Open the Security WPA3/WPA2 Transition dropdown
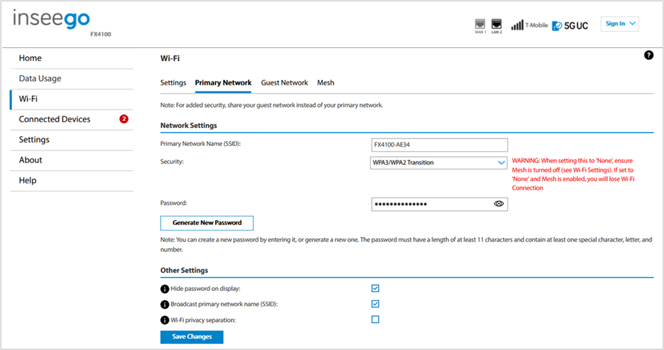664x350 pixels. pos(439,162)
